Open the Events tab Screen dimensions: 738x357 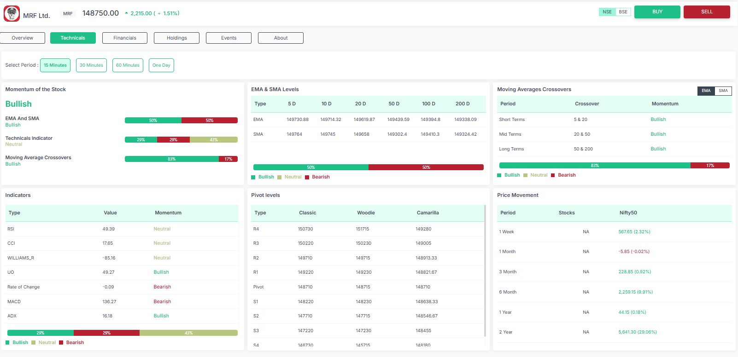[228, 38]
